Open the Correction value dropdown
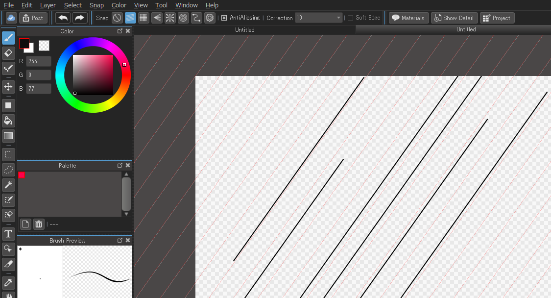The image size is (551, 298). (x=338, y=17)
